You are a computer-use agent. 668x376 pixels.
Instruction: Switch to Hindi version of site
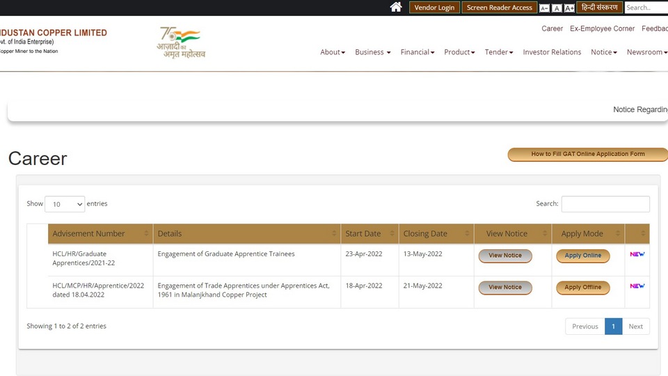click(x=599, y=7)
